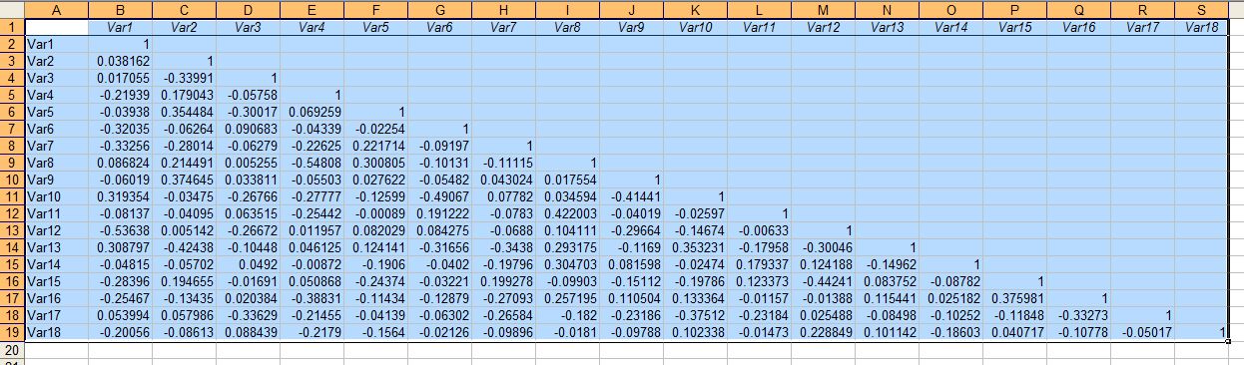Select the cell containing -0.18603
1244x365 pixels.
click(x=950, y=332)
